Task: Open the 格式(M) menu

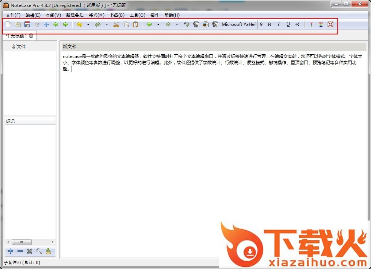Action: (96, 15)
